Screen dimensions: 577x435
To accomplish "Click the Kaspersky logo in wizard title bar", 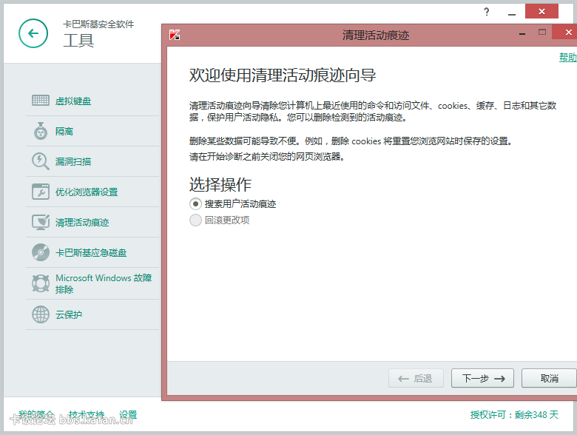I will pos(175,35).
